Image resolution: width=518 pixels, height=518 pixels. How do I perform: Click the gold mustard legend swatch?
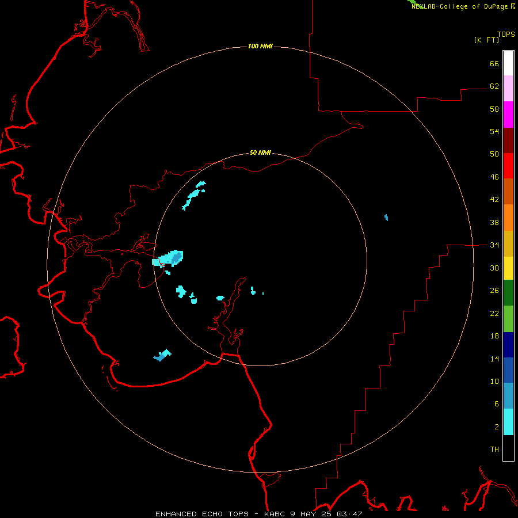(x=508, y=244)
